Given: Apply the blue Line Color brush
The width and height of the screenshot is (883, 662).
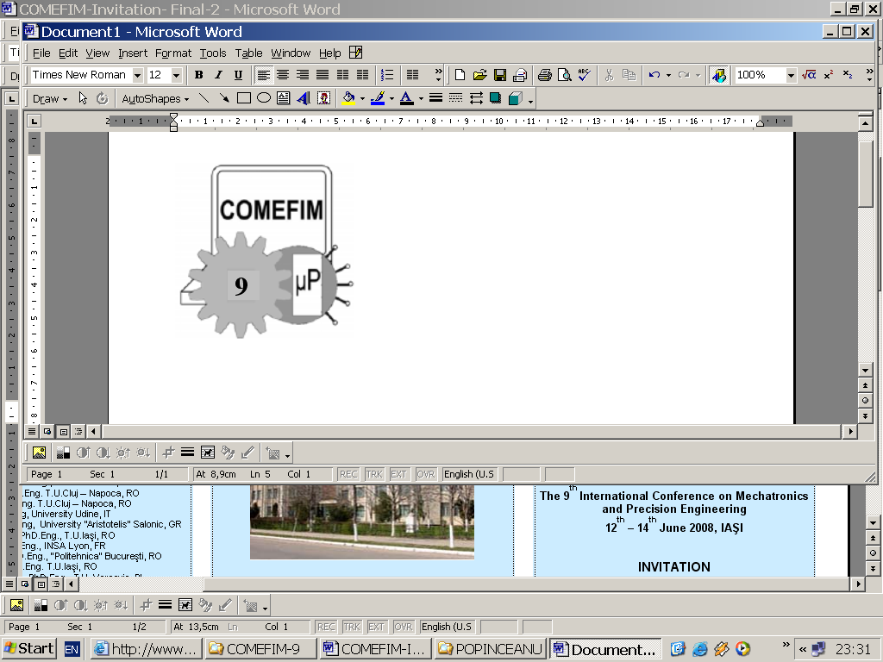Looking at the screenshot, I should 378,98.
